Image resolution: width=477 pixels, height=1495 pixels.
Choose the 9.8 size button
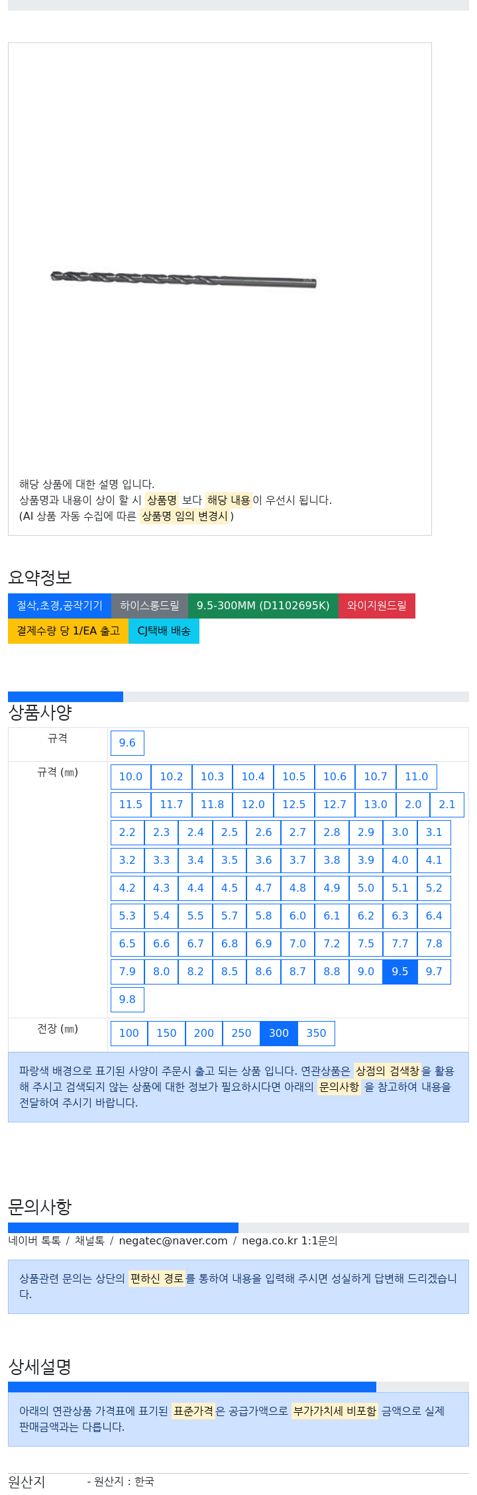[127, 999]
